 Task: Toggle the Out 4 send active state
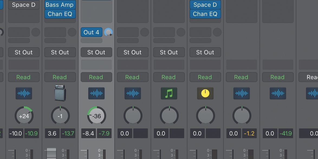91,32
